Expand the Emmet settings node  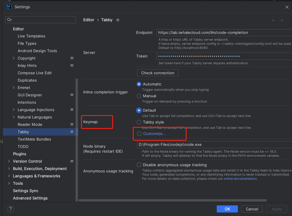(x=14, y=88)
